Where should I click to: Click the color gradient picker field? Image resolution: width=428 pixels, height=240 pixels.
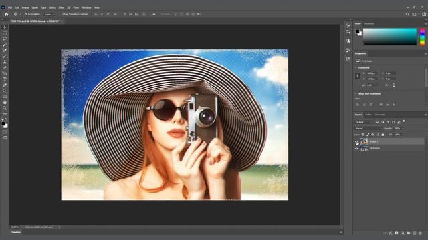click(x=389, y=37)
